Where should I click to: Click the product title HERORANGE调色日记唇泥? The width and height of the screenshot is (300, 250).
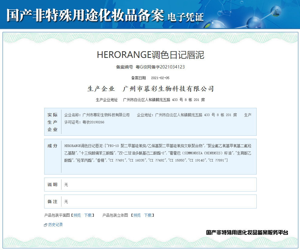coord(150,55)
